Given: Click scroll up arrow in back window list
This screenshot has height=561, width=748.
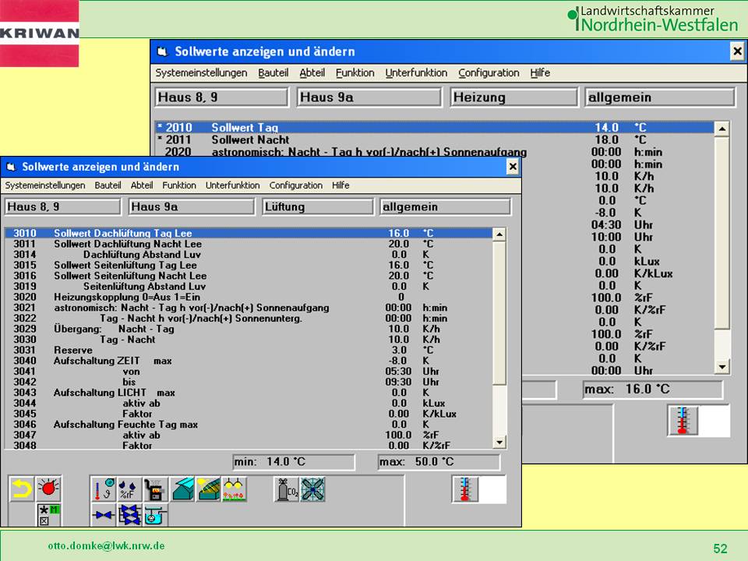Looking at the screenshot, I should tap(722, 129).
